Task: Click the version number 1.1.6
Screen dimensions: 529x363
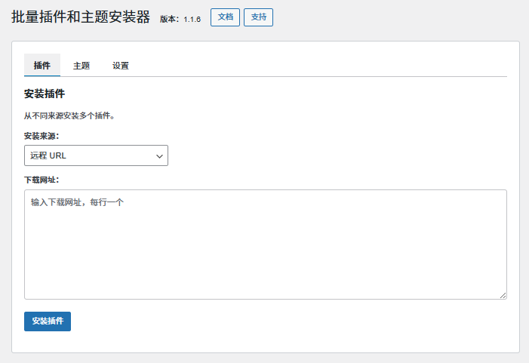Action: [x=192, y=19]
